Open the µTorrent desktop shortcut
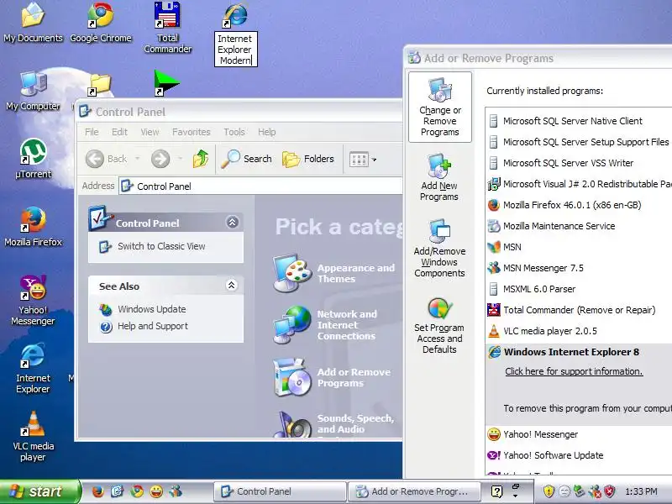Image resolution: width=672 pixels, height=504 pixels. pyautogui.click(x=33, y=159)
